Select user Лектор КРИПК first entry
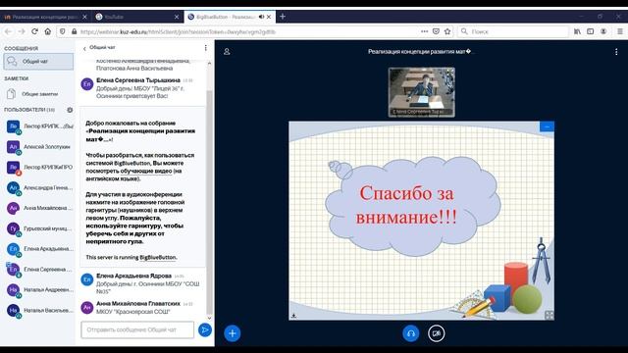The image size is (628, 353). pyautogui.click(x=39, y=126)
